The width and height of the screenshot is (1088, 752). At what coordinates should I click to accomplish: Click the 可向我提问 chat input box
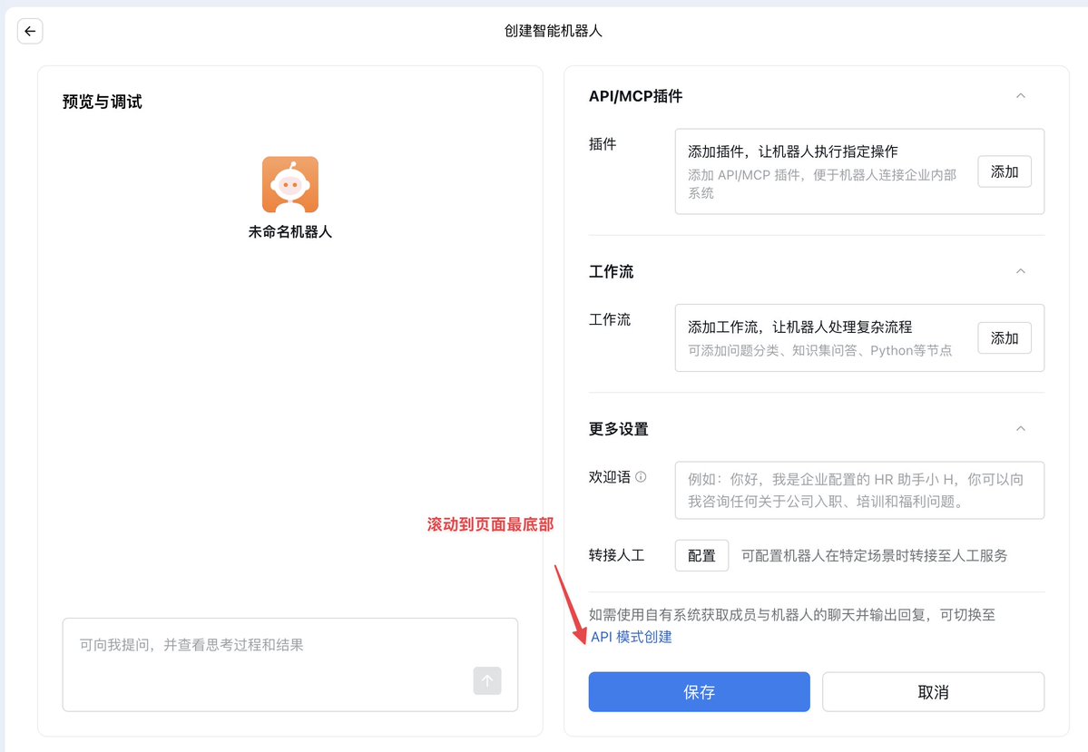pyautogui.click(x=227, y=645)
